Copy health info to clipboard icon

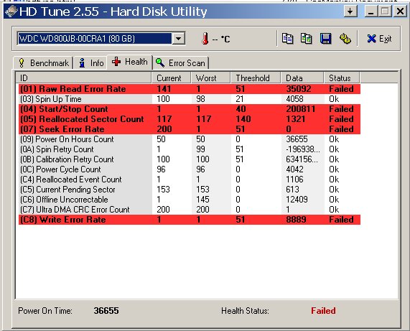[287, 39]
